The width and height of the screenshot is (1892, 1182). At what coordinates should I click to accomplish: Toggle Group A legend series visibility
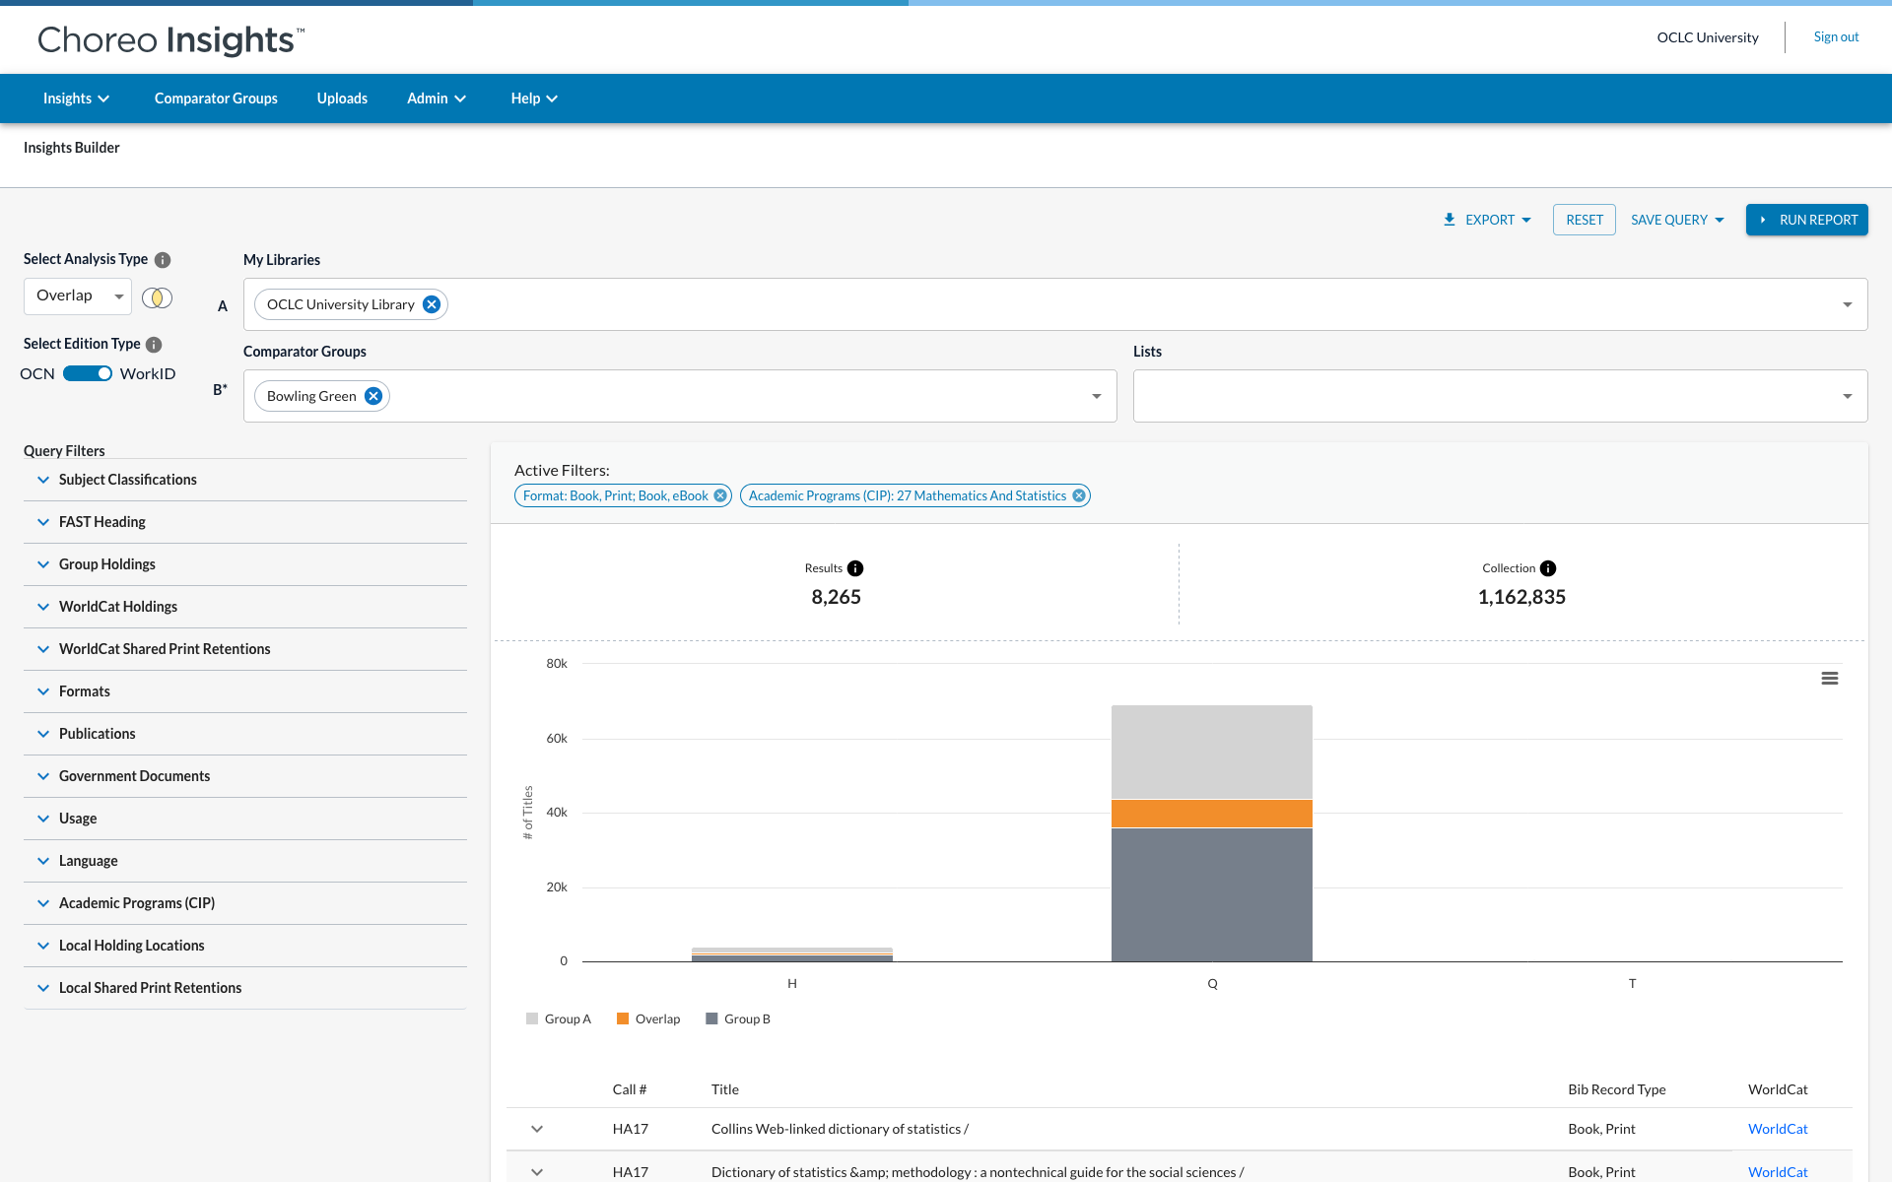pyautogui.click(x=559, y=1018)
